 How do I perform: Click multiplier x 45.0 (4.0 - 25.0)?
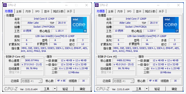tap(124, 64)
